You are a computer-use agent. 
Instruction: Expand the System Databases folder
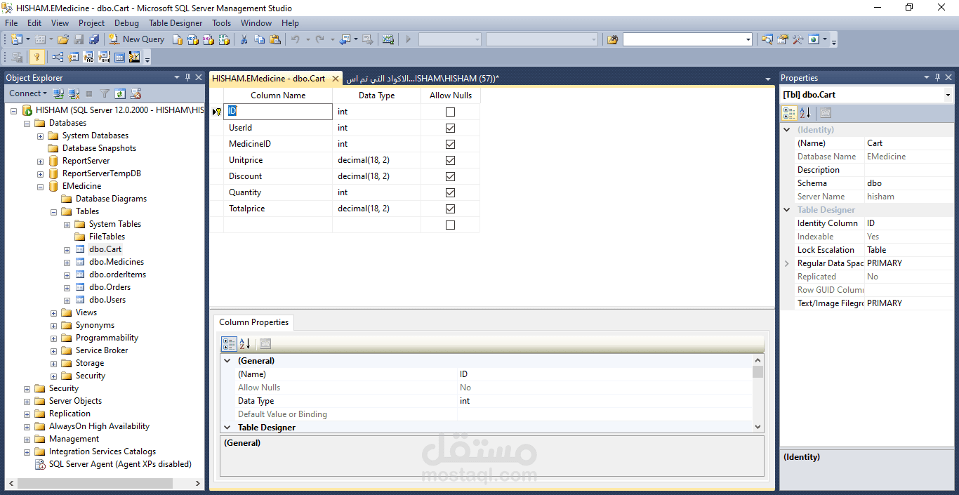tap(41, 136)
